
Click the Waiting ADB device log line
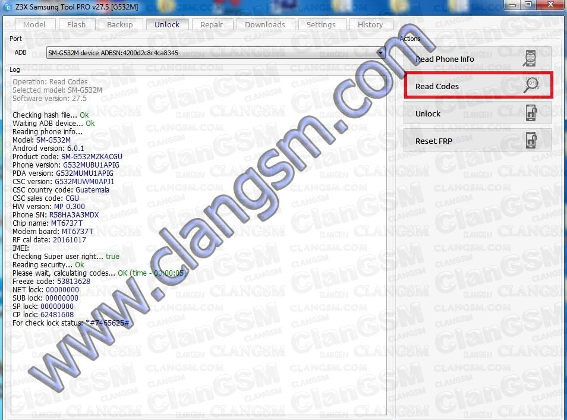tap(53, 123)
